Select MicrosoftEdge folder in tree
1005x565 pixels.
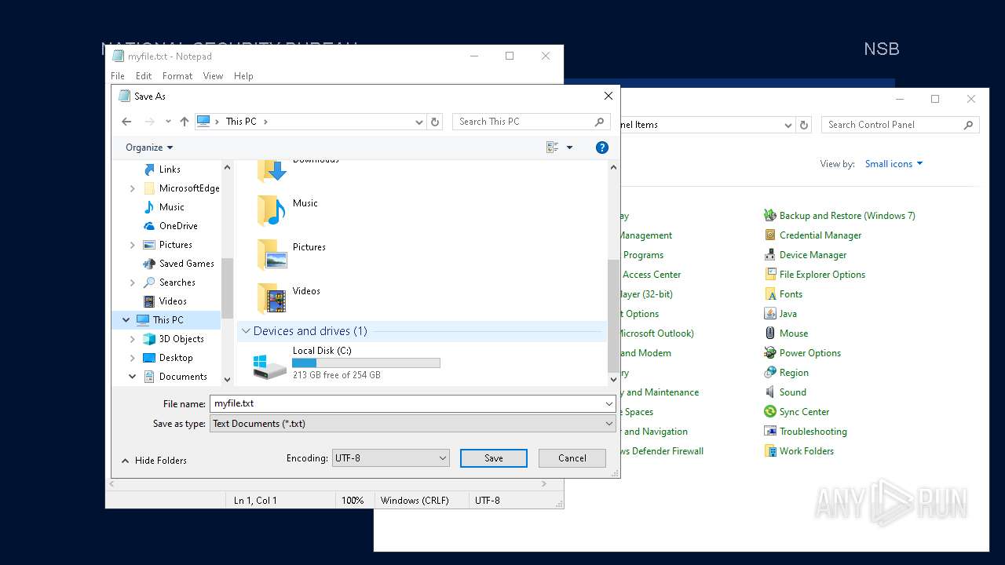click(189, 188)
